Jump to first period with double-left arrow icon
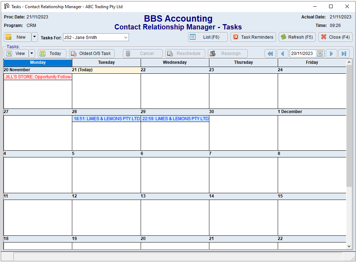 (x=270, y=53)
